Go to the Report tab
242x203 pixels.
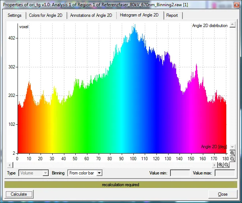[172, 15]
